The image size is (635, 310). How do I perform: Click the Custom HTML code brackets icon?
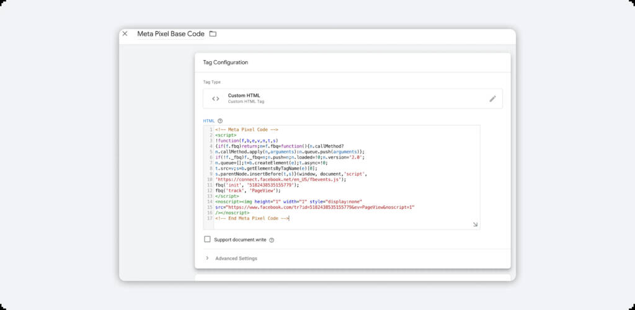[215, 99]
